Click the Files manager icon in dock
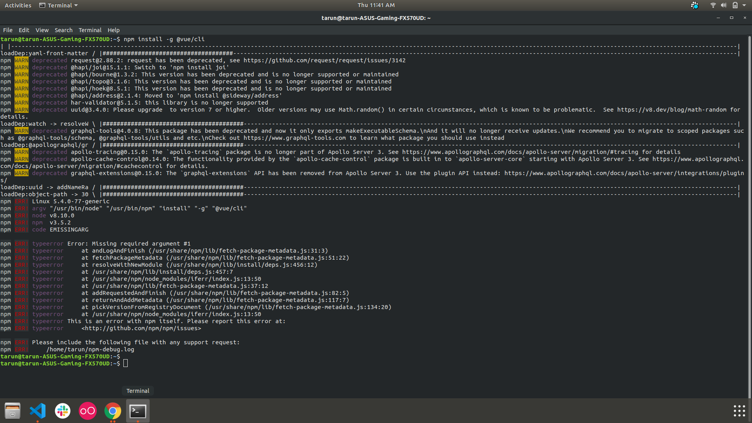This screenshot has width=752, height=423. click(13, 411)
